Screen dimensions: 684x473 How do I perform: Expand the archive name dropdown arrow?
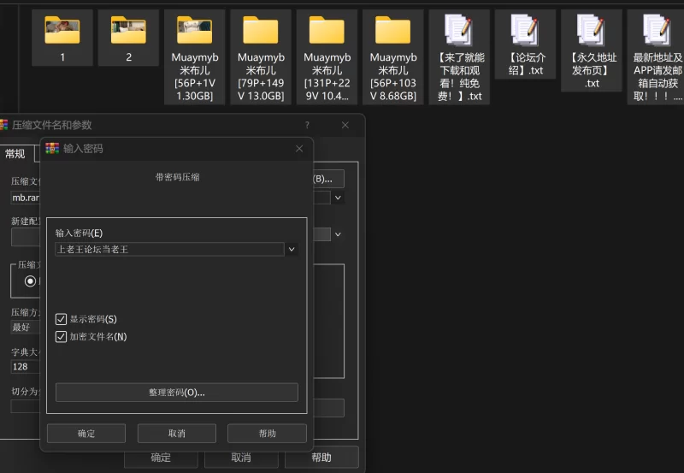[338, 198]
